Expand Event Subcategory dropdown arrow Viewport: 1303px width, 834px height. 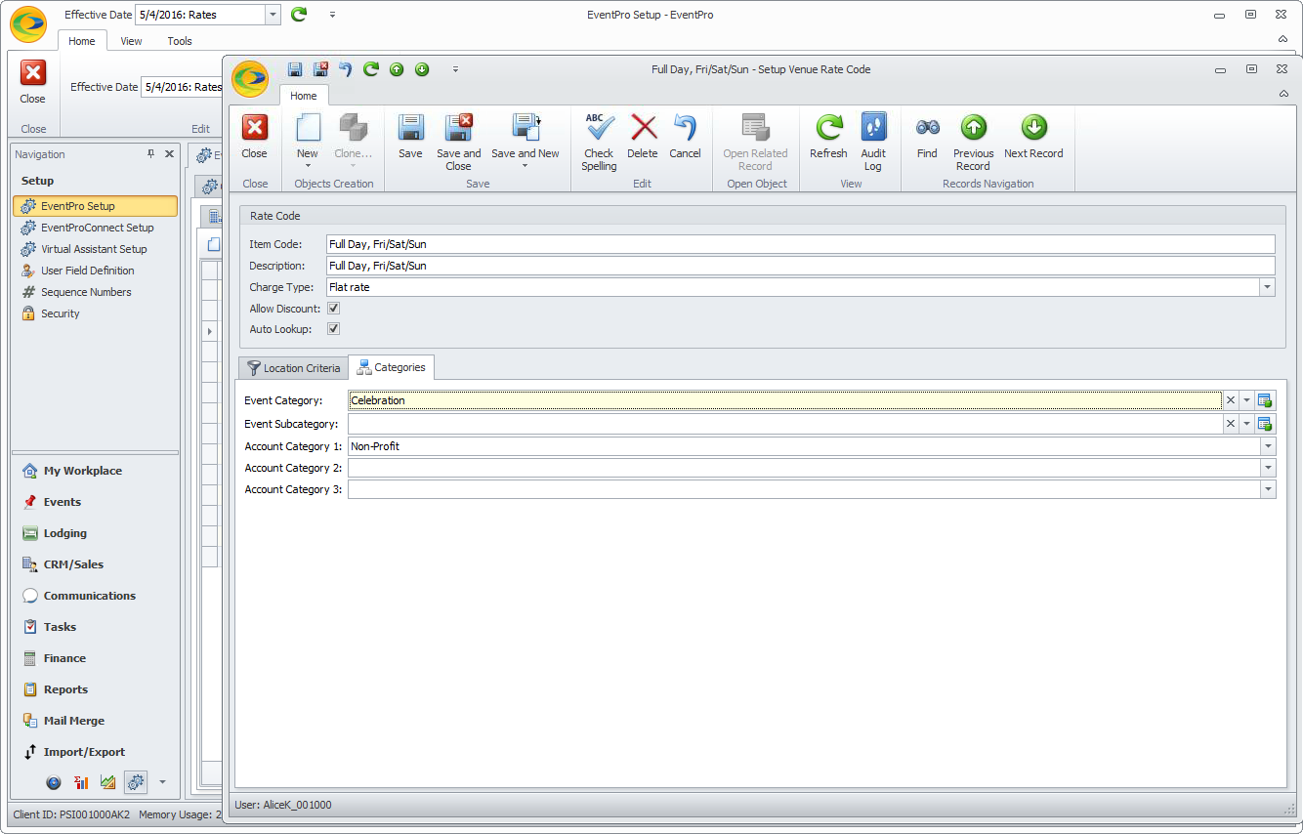click(x=1246, y=424)
